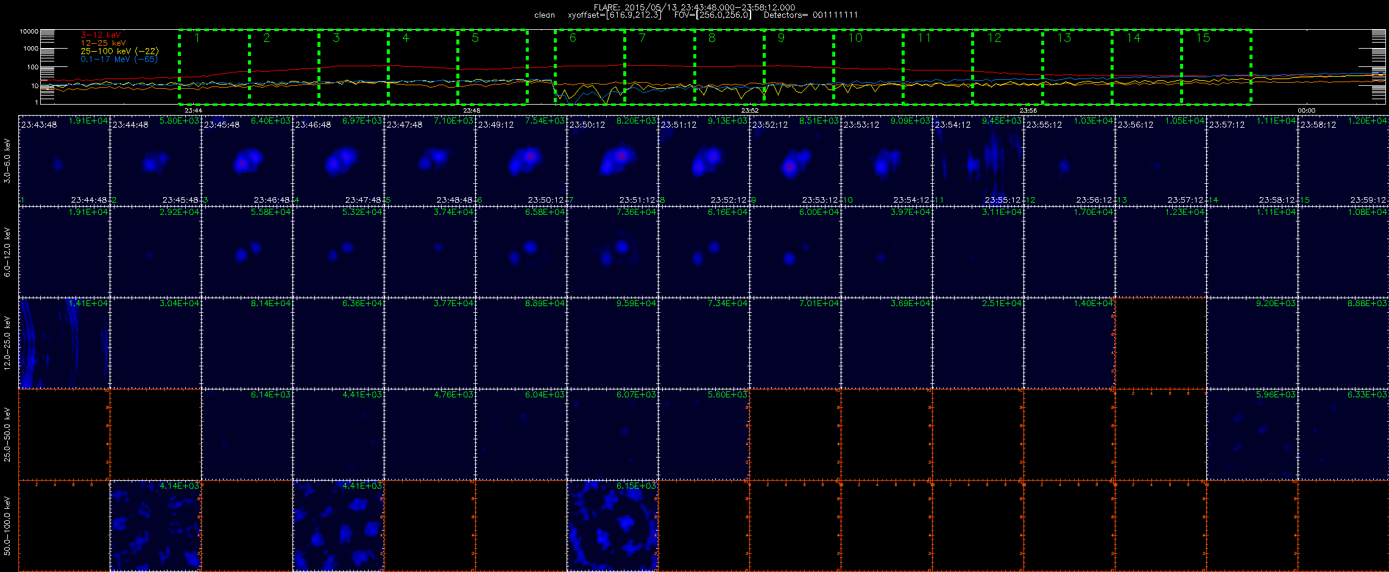
Task: Click the 25.0-50.0 keV row label
Action: click(7, 434)
